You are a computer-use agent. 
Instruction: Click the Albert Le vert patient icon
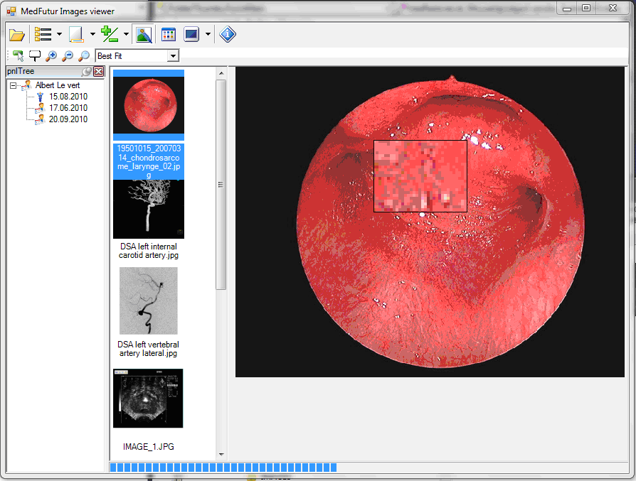26,85
